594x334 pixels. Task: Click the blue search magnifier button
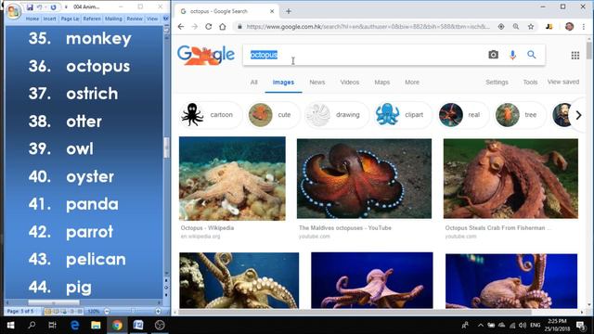pyautogui.click(x=532, y=55)
